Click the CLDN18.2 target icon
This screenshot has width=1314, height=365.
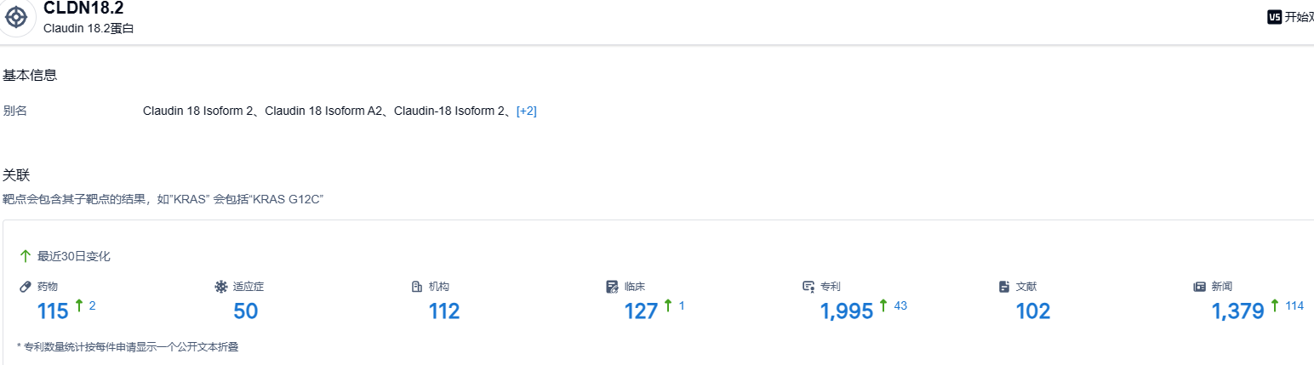[17, 17]
